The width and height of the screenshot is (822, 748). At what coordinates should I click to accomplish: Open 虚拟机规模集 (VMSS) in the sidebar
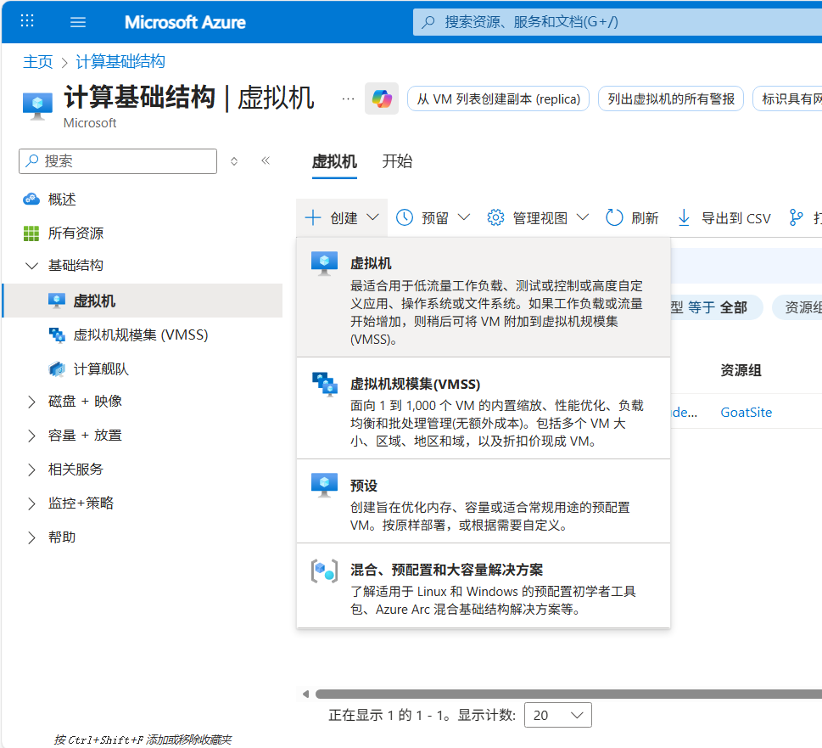pos(140,335)
